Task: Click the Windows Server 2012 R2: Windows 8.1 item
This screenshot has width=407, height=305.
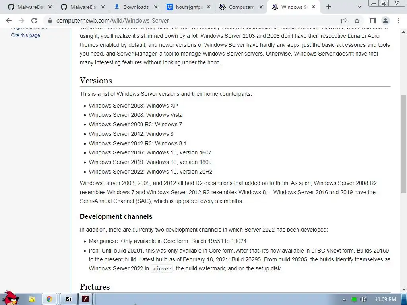Action: coord(138,143)
